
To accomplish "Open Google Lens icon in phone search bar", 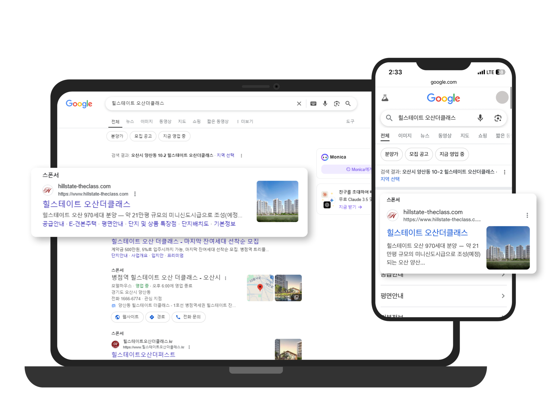I will tap(498, 118).
